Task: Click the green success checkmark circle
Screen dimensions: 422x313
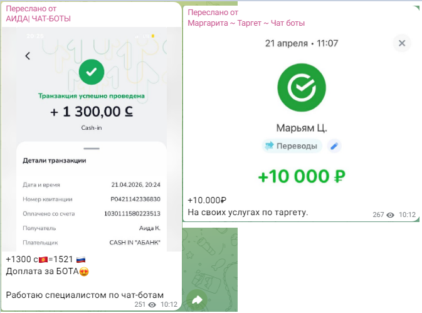Action: tap(92, 73)
